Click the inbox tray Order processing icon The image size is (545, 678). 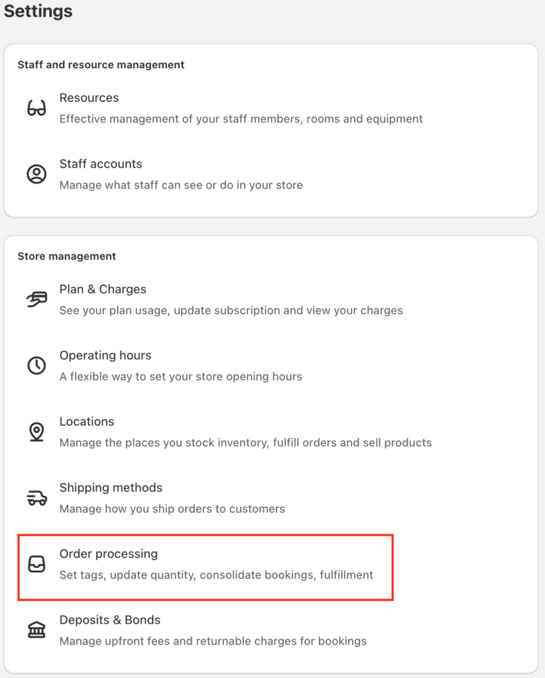(x=36, y=564)
